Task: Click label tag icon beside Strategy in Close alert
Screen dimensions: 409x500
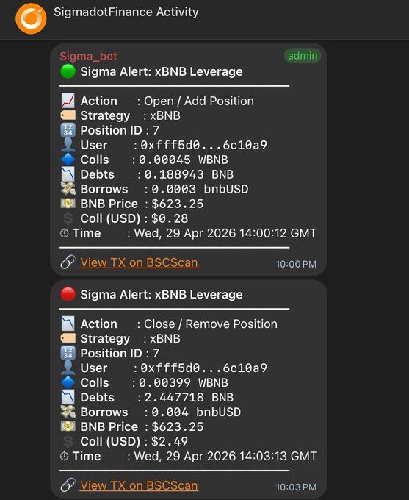Action: [x=68, y=338]
